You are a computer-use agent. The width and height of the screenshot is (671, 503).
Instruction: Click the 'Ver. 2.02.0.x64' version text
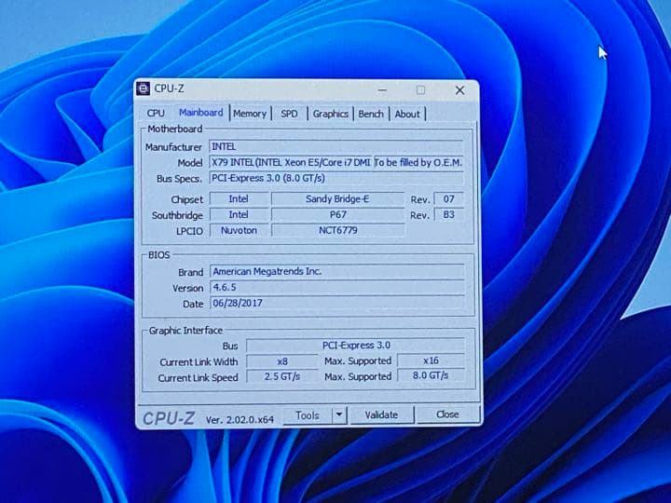[x=240, y=420]
